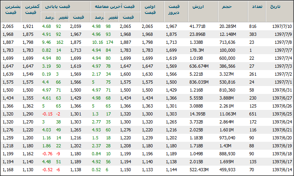
Task: Select the قیمت آخرین معامله group header
Action: pyautogui.click(x=113, y=6)
